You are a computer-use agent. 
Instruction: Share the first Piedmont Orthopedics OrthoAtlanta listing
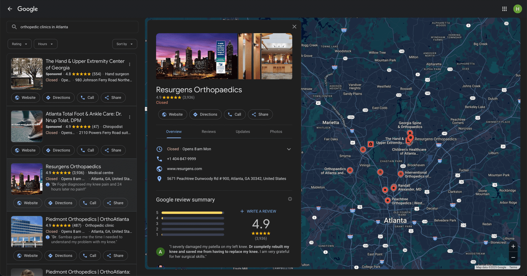(115, 256)
